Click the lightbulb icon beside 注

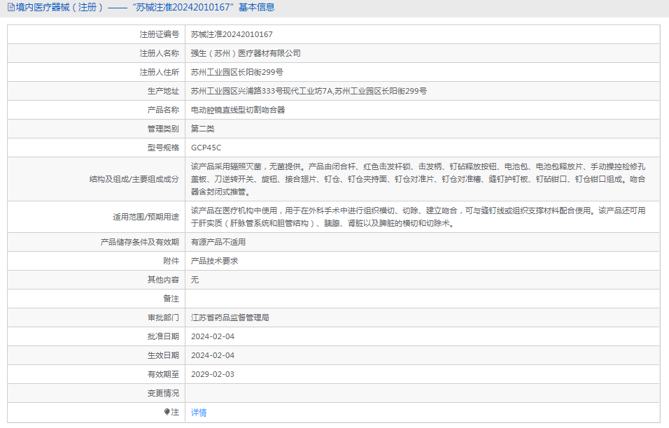167,412
